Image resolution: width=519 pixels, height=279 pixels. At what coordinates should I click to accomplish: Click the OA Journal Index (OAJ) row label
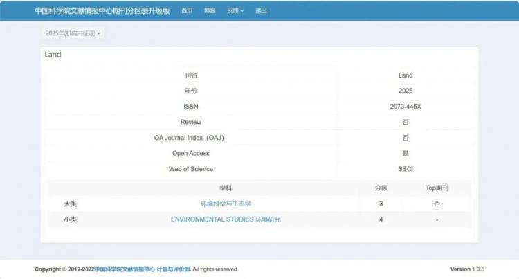[x=189, y=138]
